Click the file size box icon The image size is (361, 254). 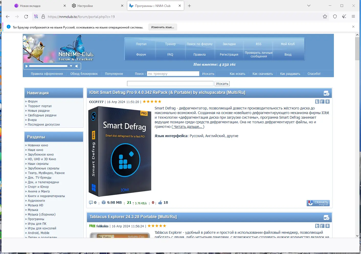click(x=104, y=202)
